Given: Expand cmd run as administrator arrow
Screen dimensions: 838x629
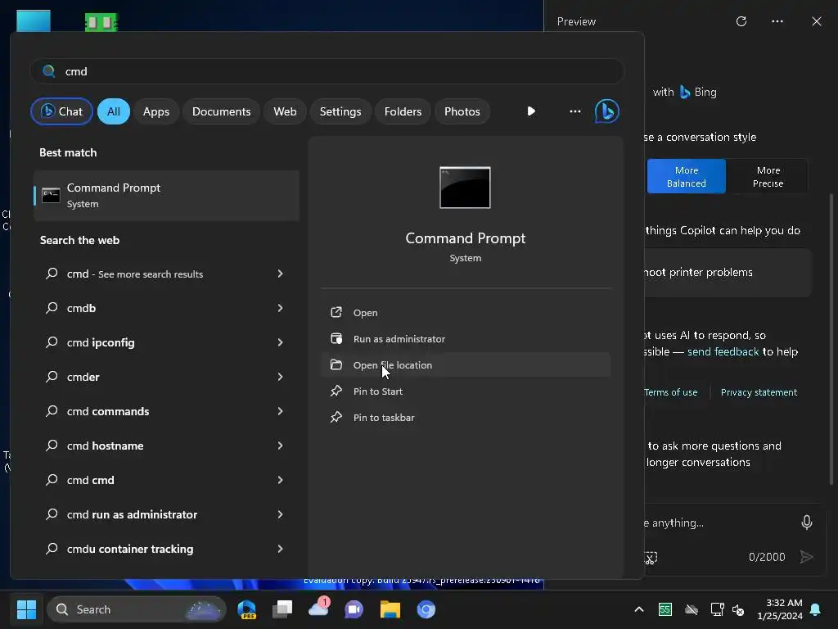Looking at the screenshot, I should pyautogui.click(x=280, y=514).
